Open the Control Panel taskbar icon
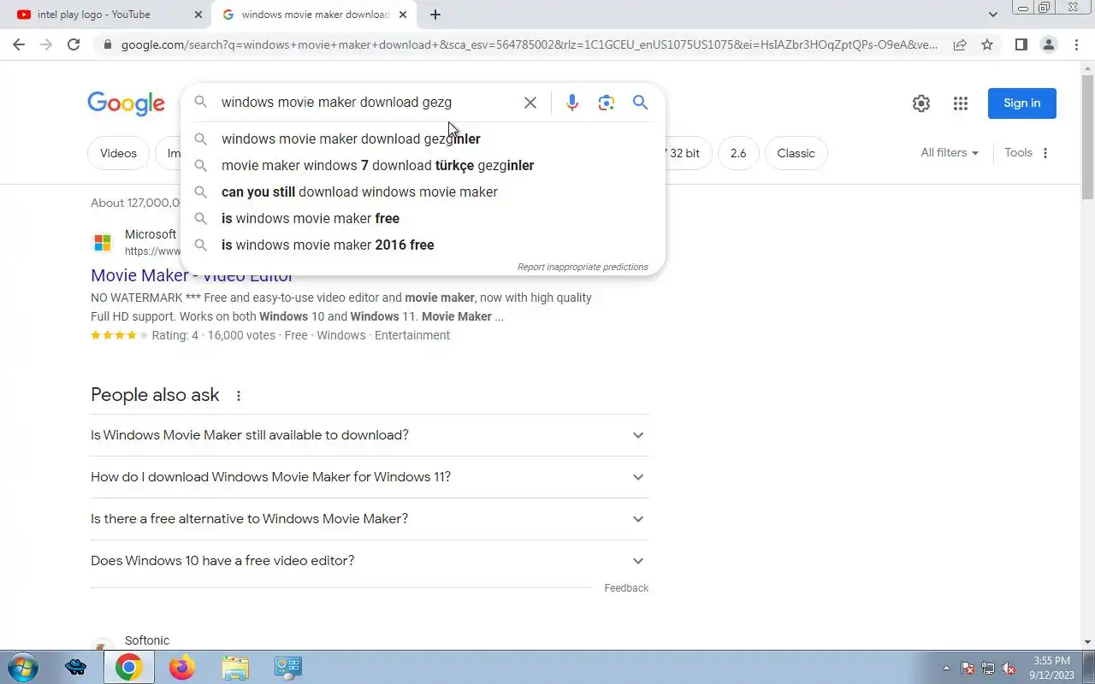1095x684 pixels. [288, 667]
